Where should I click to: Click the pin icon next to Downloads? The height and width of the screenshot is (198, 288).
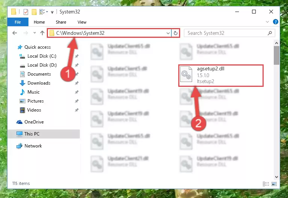(77, 83)
